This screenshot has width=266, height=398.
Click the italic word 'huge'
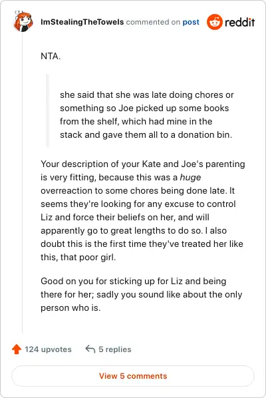[190, 177]
